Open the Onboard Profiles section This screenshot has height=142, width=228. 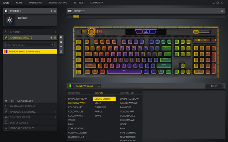[30, 128]
